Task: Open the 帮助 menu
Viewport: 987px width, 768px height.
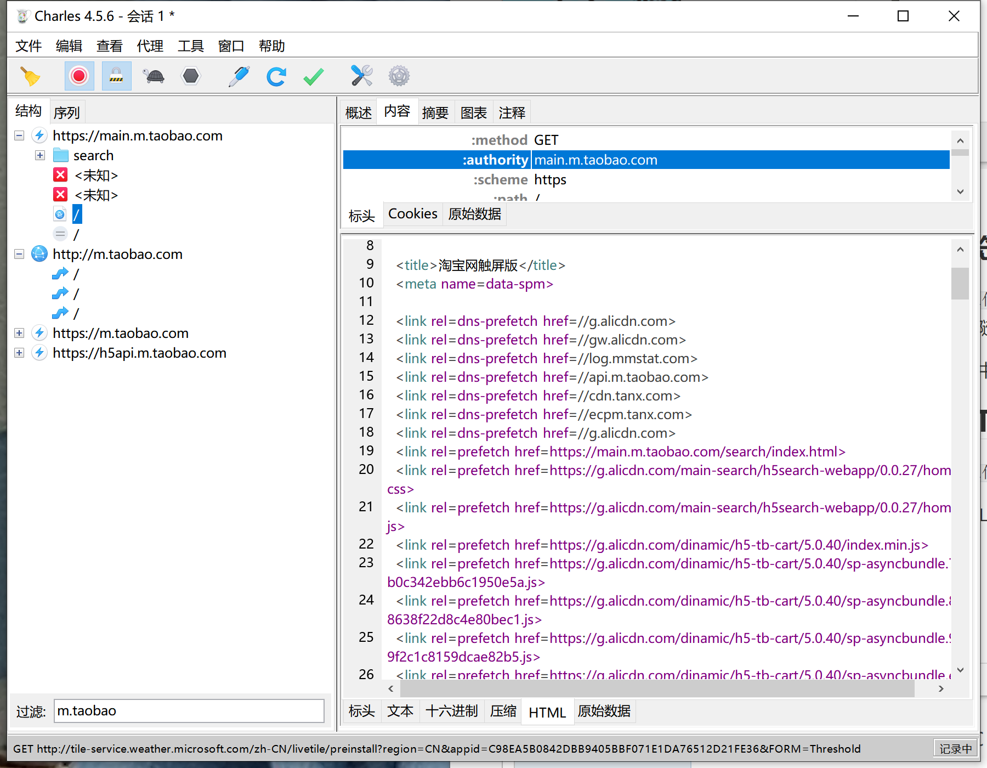Action: pos(272,46)
